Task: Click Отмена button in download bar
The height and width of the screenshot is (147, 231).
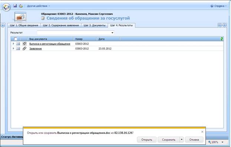Action: (194, 140)
